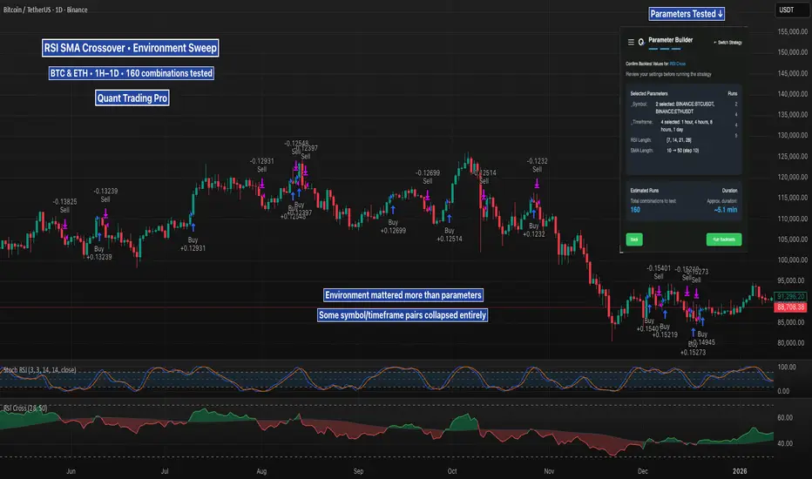The image size is (812, 479).
Task: Click the Timeframe 4 selected row
Action: [x=684, y=125]
